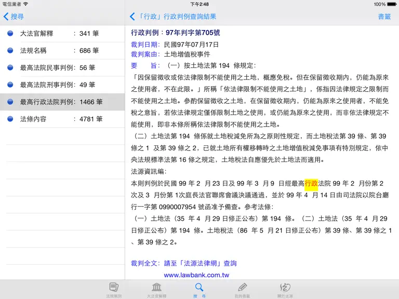Open the www.lawbank.com.tw link
This screenshot has width=399, height=299.
click(196, 275)
